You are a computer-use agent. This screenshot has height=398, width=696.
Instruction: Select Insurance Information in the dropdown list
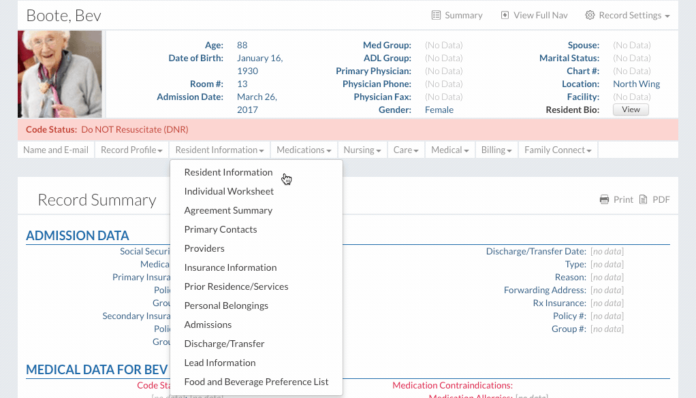click(230, 267)
